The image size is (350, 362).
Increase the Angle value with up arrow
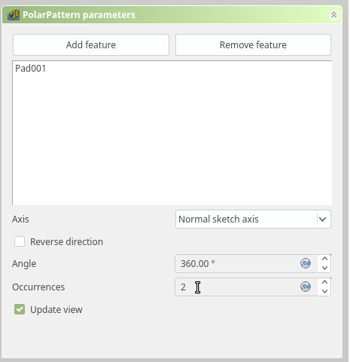324,259
